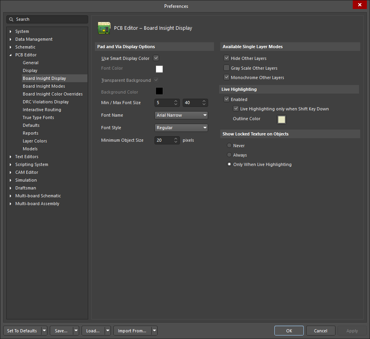Increase Minimum Object Size stepper
The height and width of the screenshot is (339, 370).
point(176,139)
